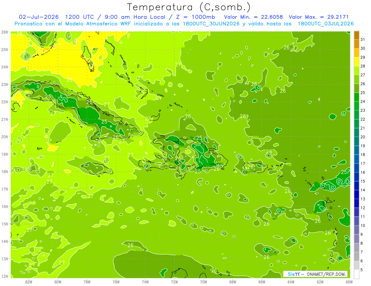The image size is (371, 286).
Task: Click the '21N' latitude axis label
Action: pos(5,119)
